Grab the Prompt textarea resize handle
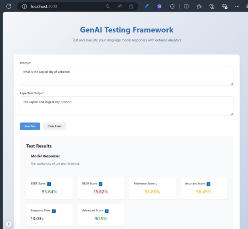The image size is (248, 229). tap(232, 84)
